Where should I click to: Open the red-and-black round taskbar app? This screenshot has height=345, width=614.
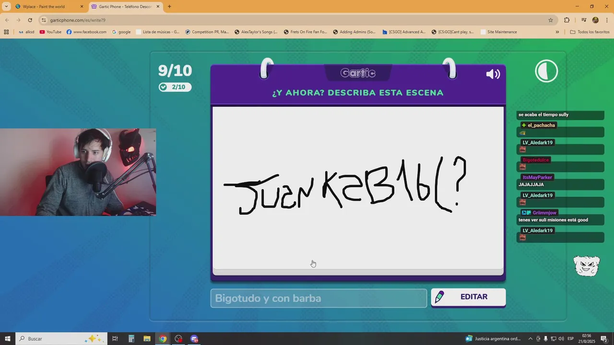(178, 339)
